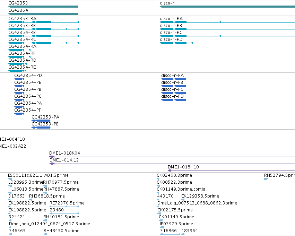This screenshot has width=295, height=236.
Task: Select protein CG42354-PB
Action: [19, 93]
